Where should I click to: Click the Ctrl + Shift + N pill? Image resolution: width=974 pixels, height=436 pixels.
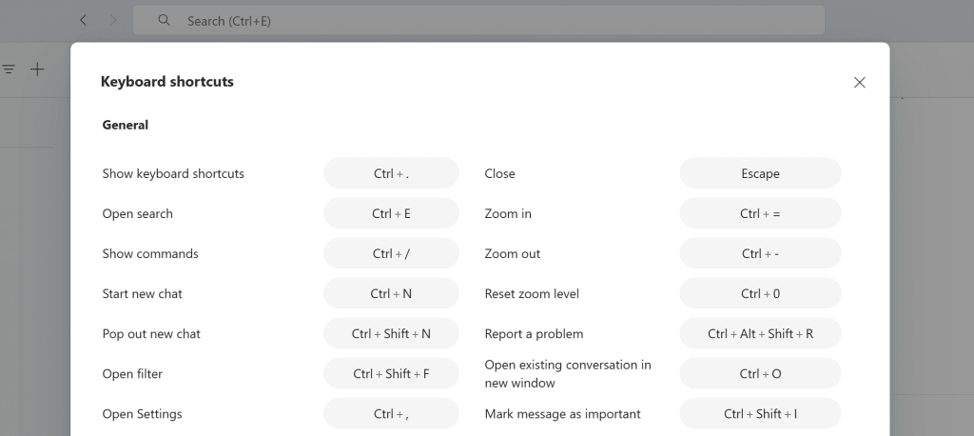click(391, 333)
